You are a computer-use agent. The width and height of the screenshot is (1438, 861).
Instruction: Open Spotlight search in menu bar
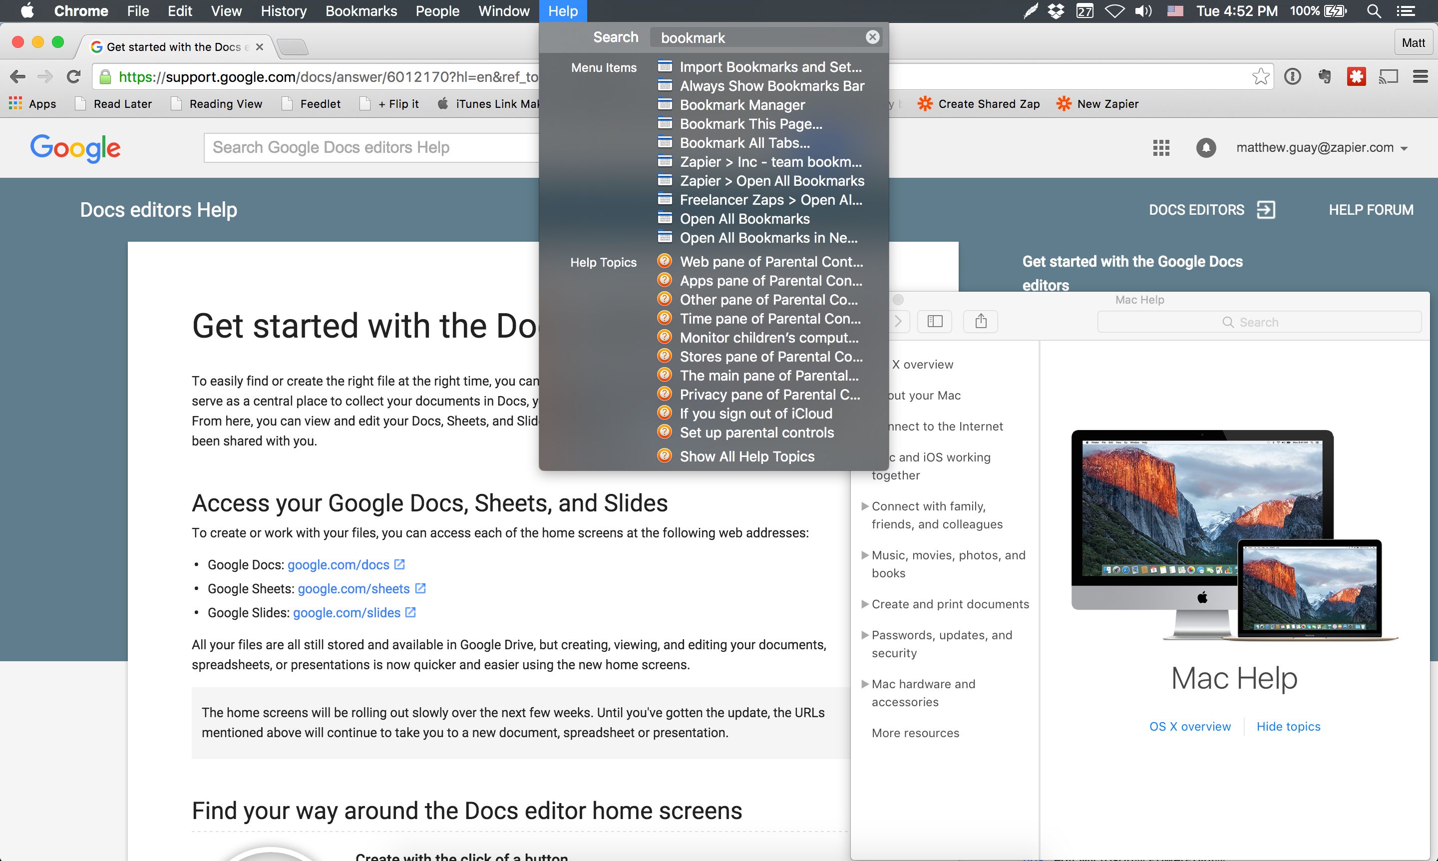pos(1373,11)
